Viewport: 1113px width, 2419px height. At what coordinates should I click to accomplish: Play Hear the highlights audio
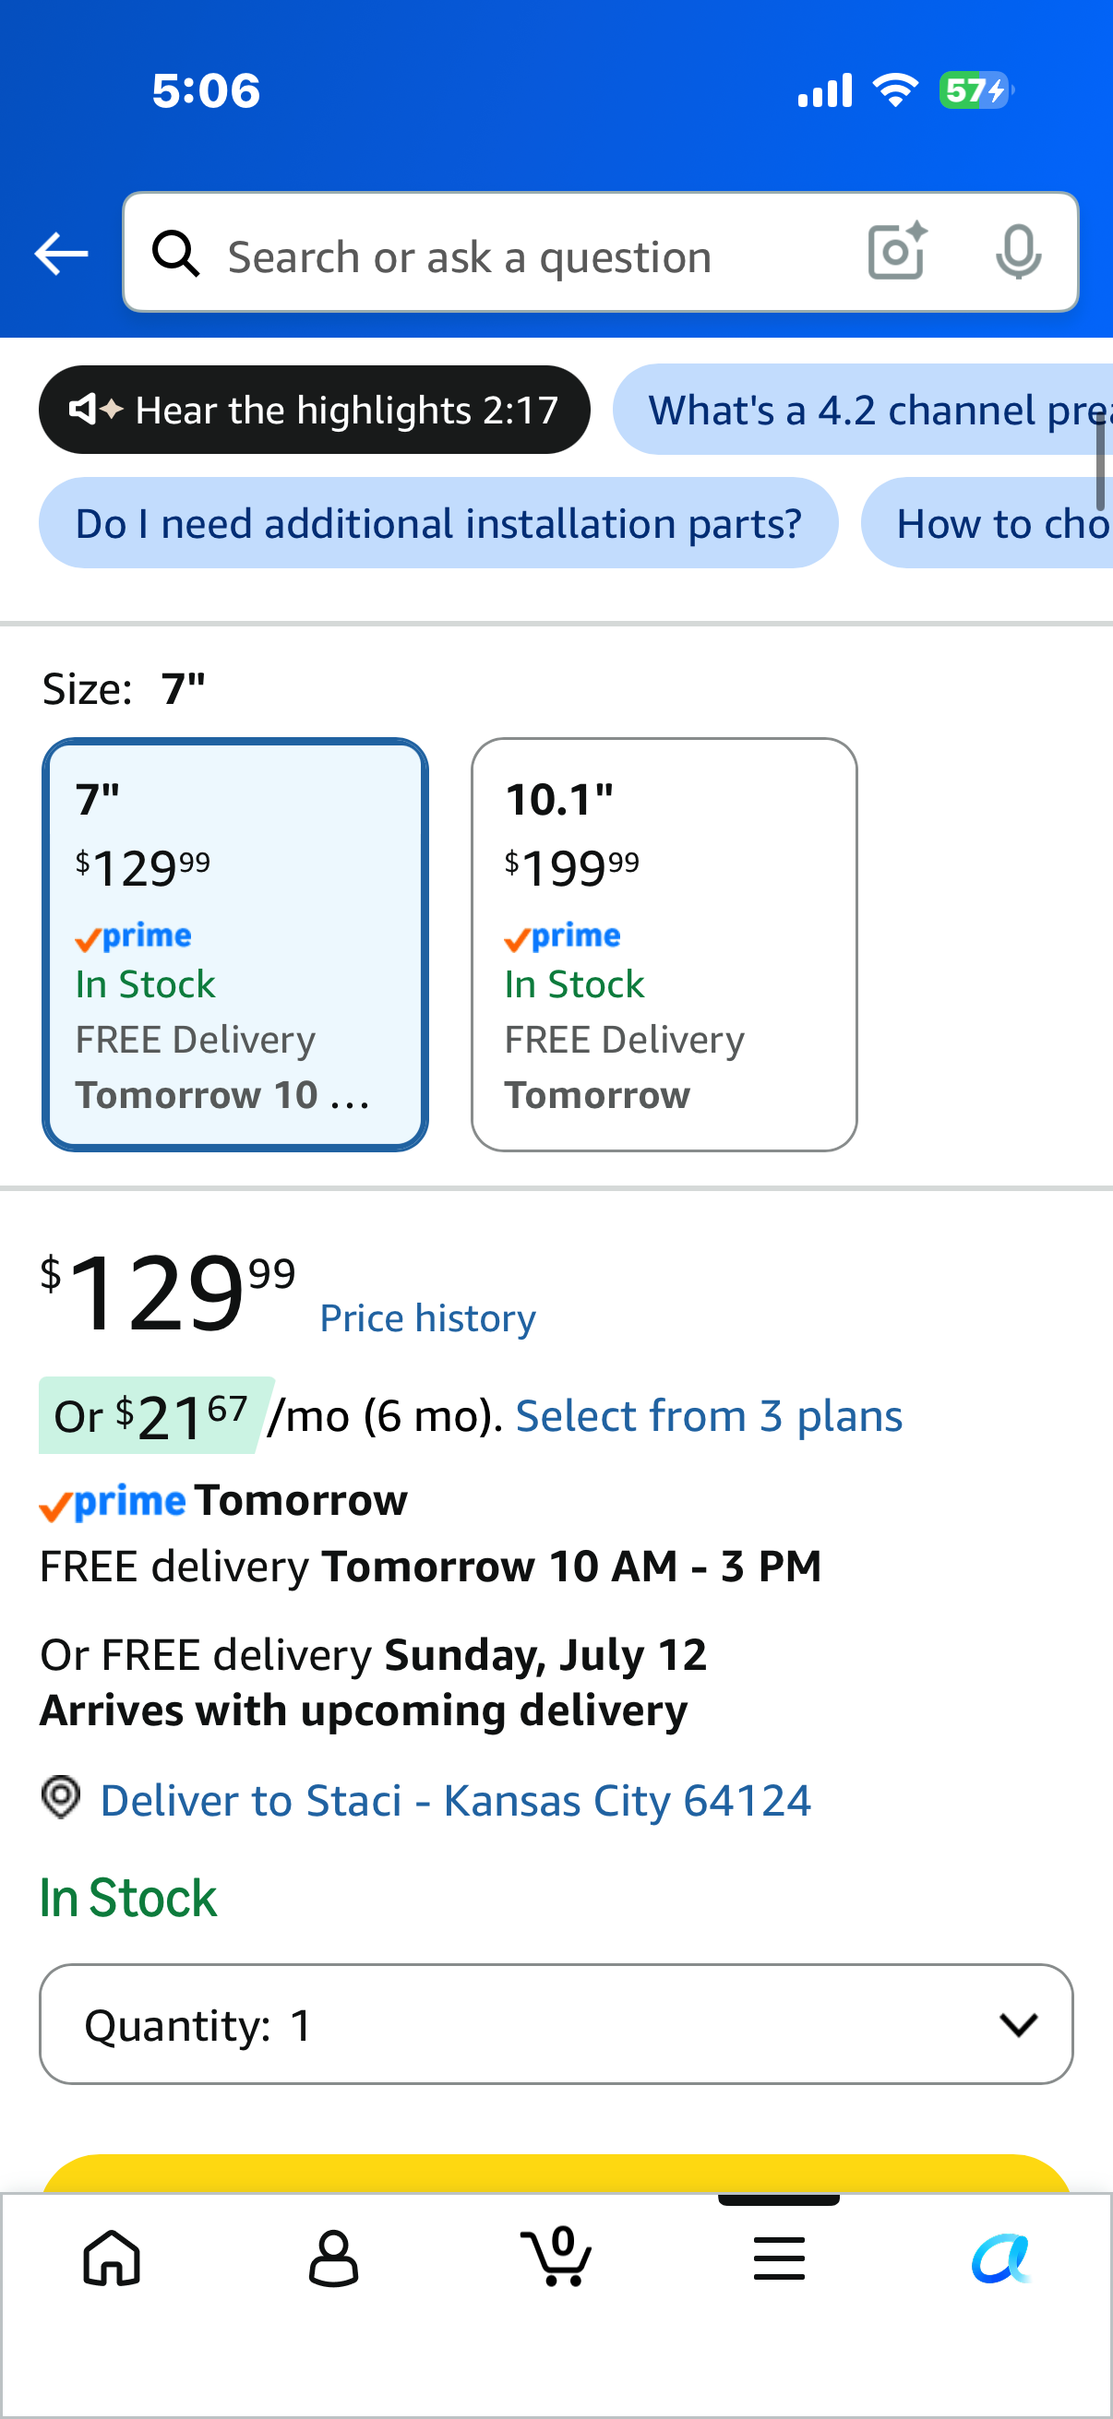(x=315, y=410)
